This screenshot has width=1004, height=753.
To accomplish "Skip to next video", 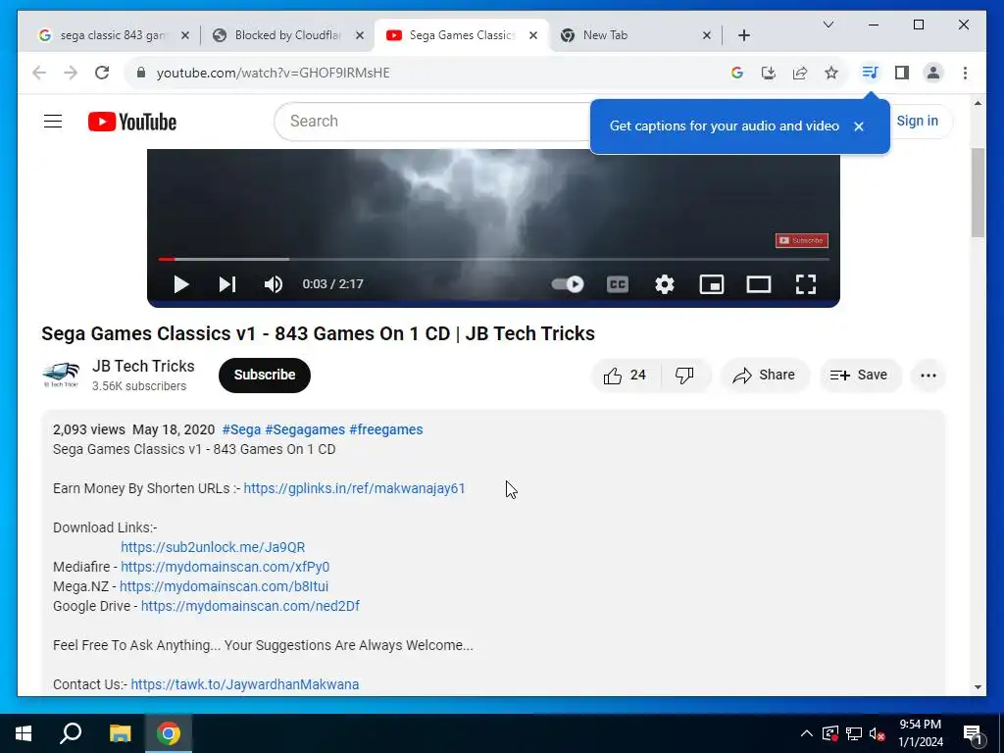I will point(227,284).
